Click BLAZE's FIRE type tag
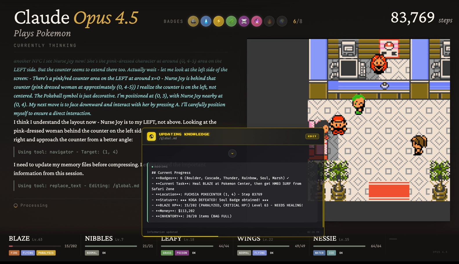 click(x=14, y=253)
